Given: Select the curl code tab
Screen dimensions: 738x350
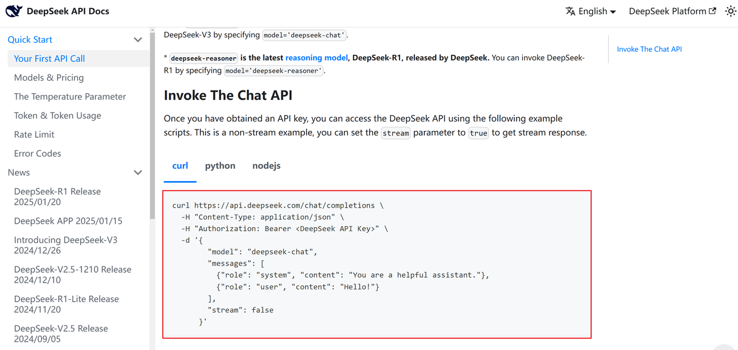Looking at the screenshot, I should click(180, 165).
